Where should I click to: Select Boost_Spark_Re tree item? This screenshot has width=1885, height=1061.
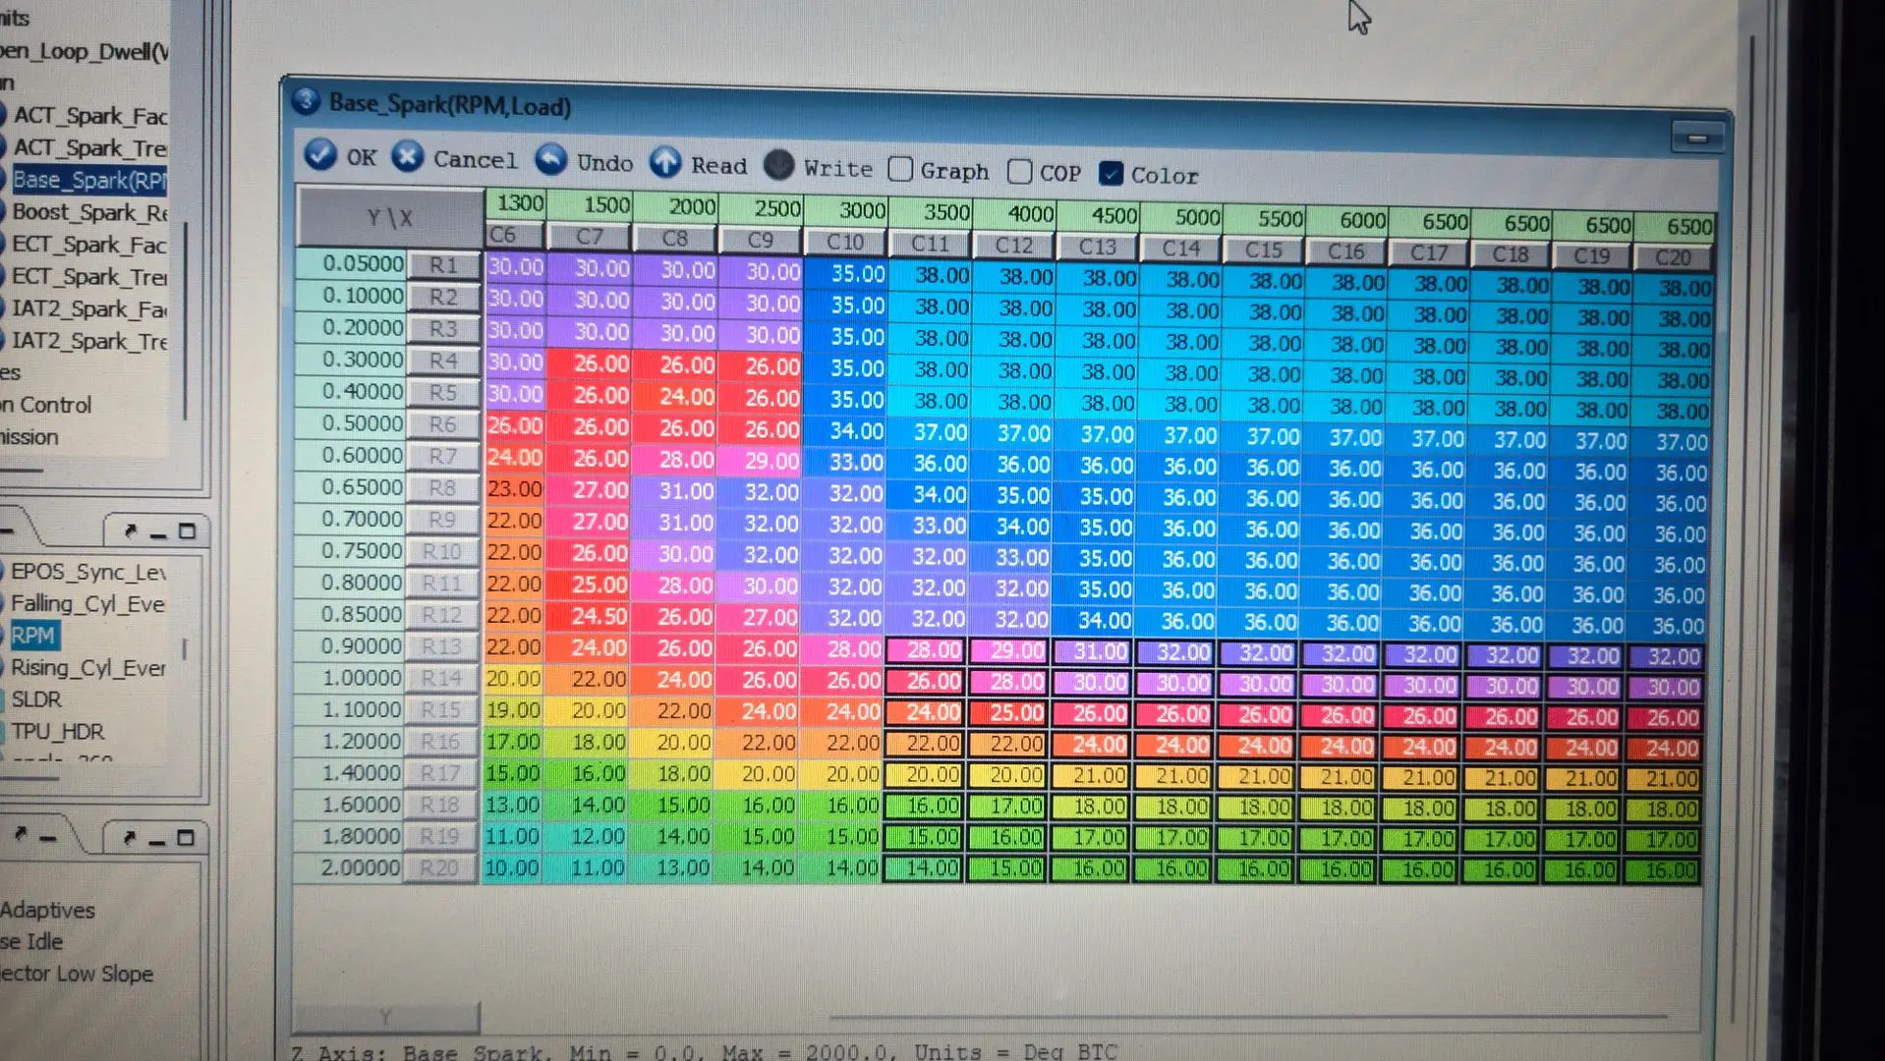pyautogui.click(x=89, y=212)
